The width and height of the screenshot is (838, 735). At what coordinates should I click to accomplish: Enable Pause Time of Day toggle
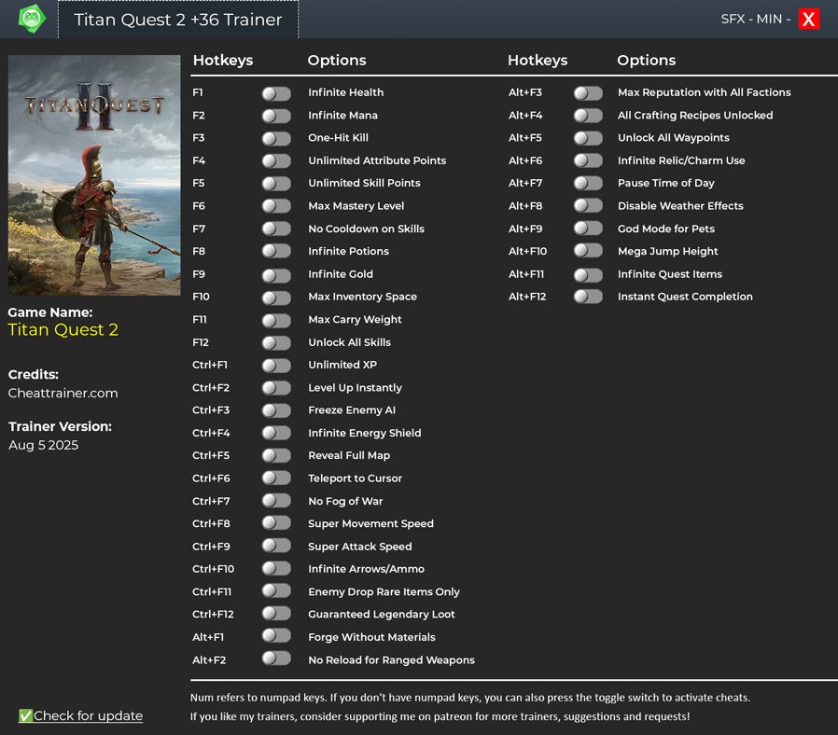tap(588, 183)
